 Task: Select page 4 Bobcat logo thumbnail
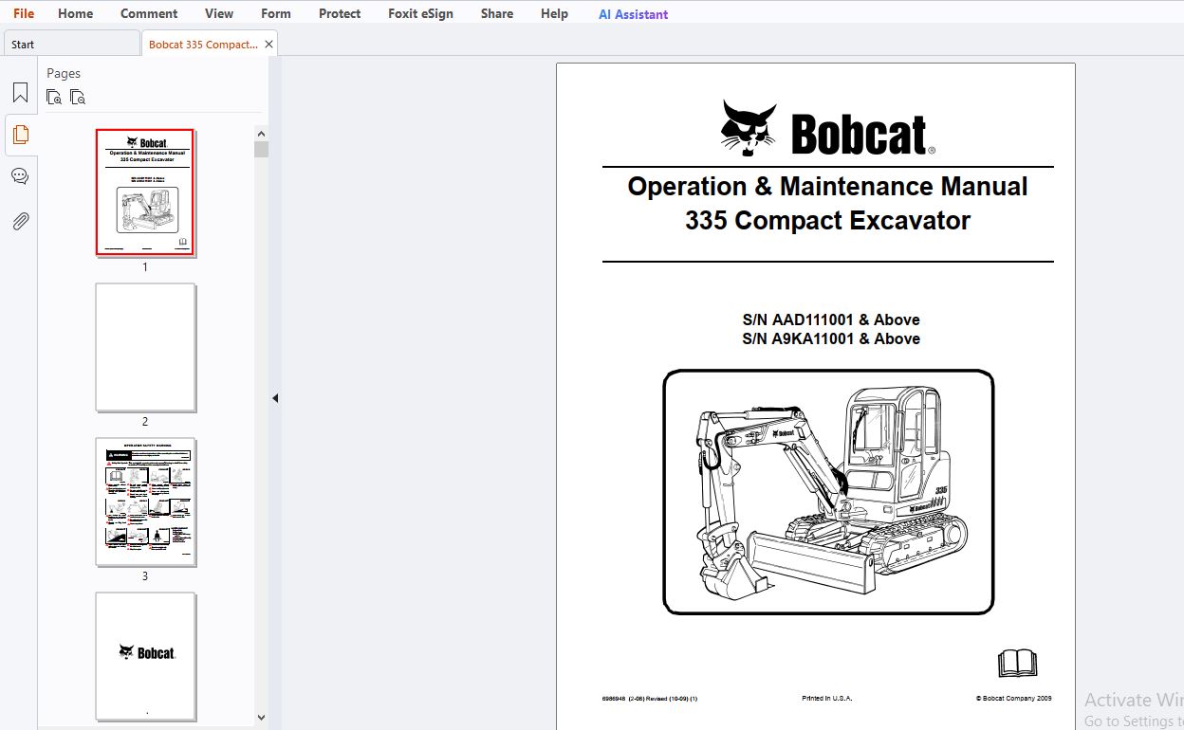pyautogui.click(x=145, y=656)
